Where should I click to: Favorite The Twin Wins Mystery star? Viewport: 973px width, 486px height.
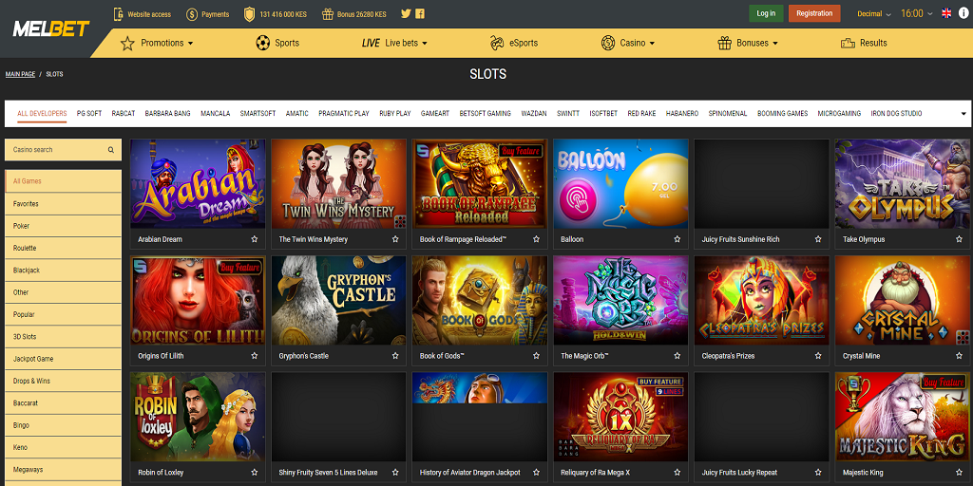click(x=395, y=239)
